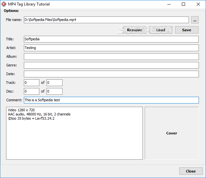
Task: Focus the Track total field
Action: pos(54,83)
